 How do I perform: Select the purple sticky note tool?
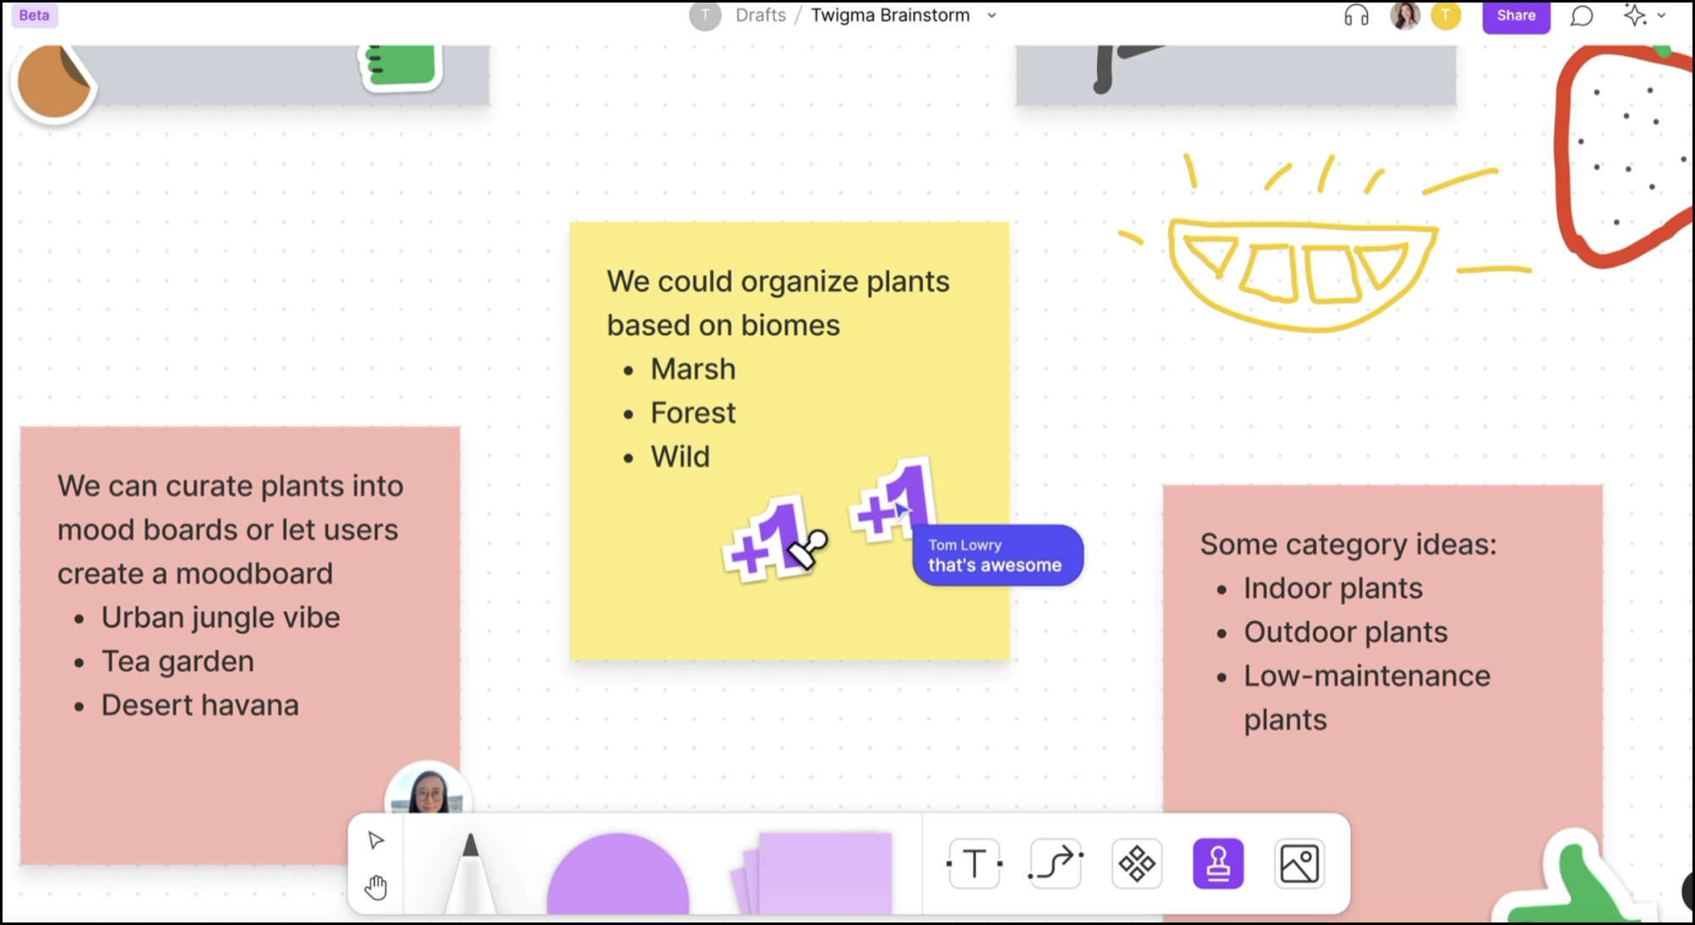click(x=812, y=873)
